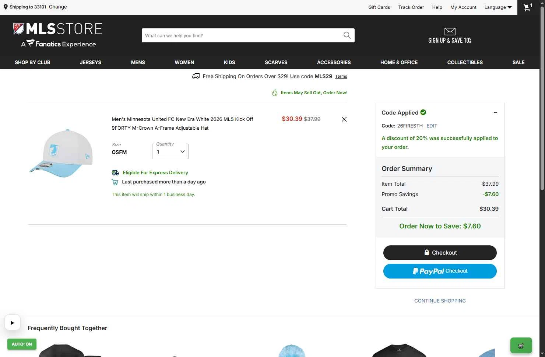
Task: Click the sale price $30.39 on the hat
Action: click(292, 119)
